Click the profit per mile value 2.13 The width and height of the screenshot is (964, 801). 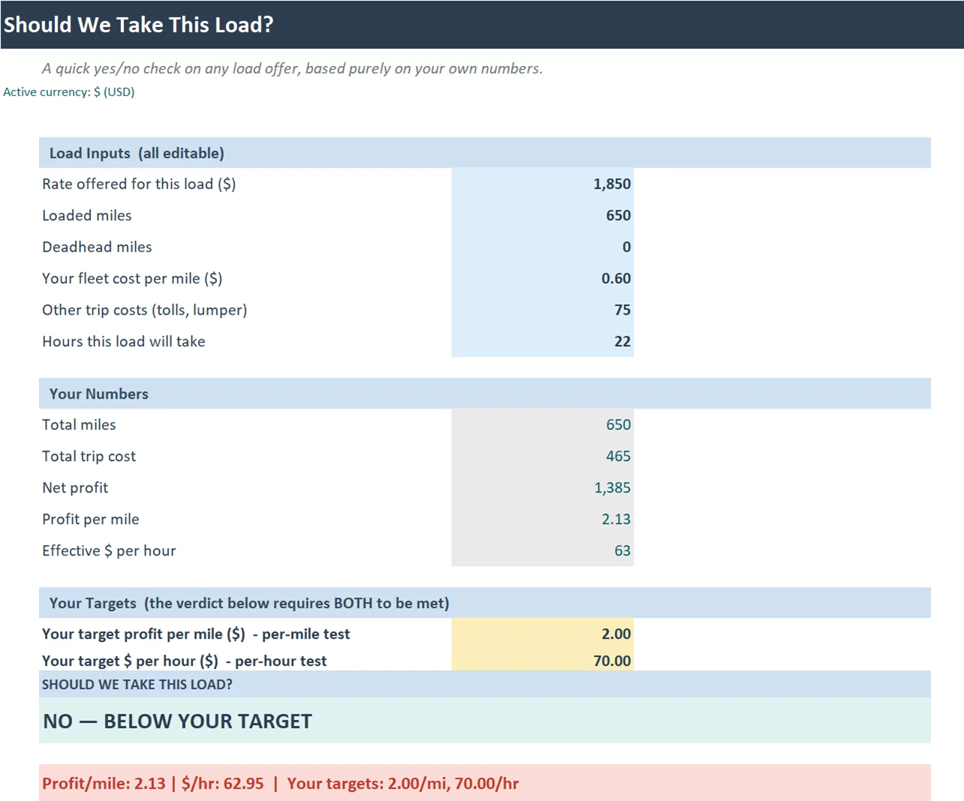tap(542, 519)
